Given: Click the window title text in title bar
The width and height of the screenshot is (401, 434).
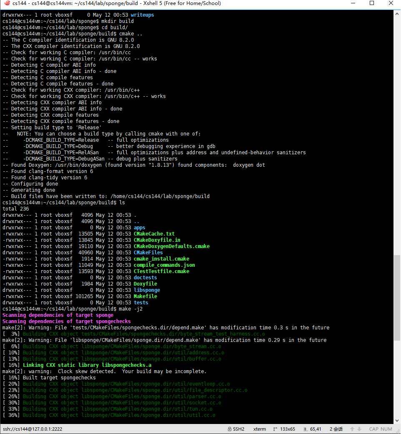Looking at the screenshot, I should click(x=117, y=3).
